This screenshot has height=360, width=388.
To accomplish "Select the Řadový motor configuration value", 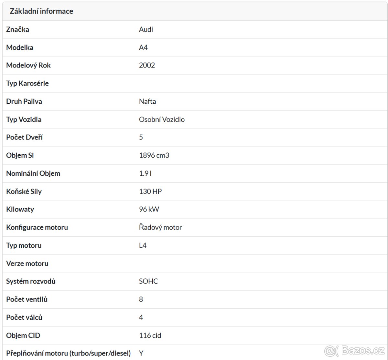I will point(160,227).
